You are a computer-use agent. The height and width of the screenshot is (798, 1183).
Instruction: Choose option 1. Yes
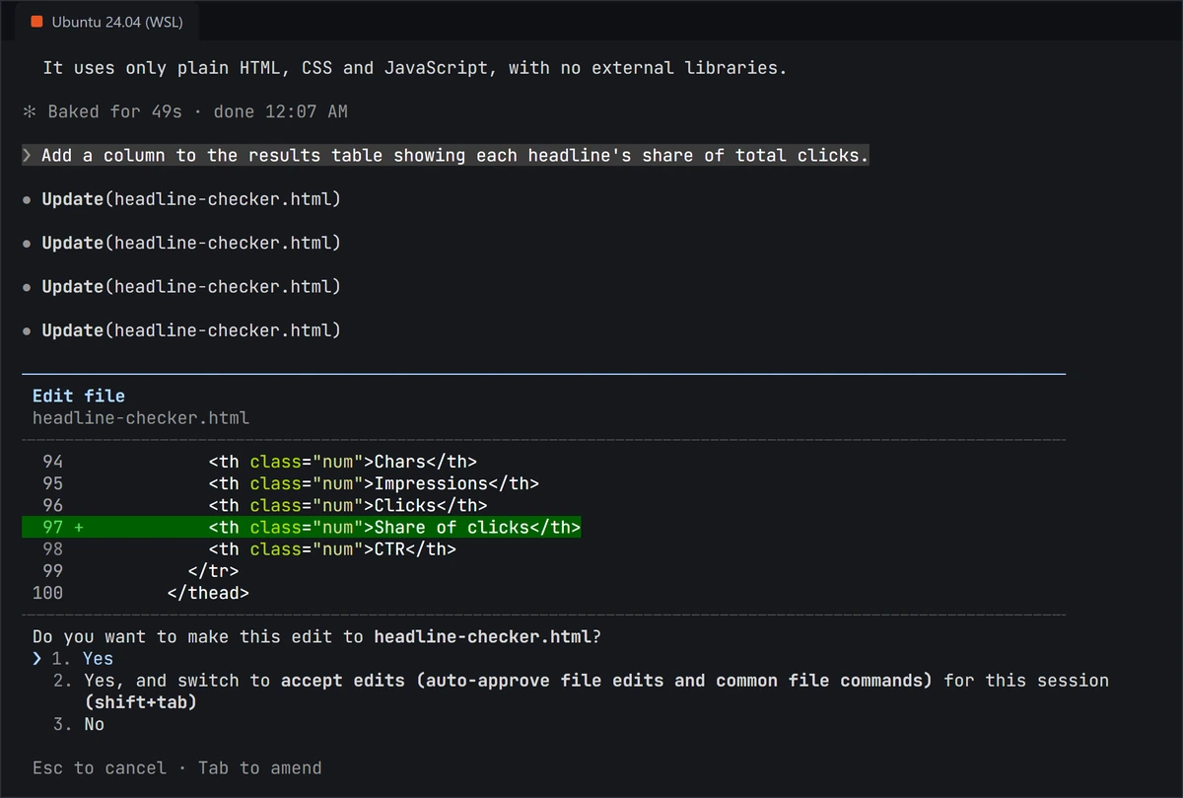point(83,659)
